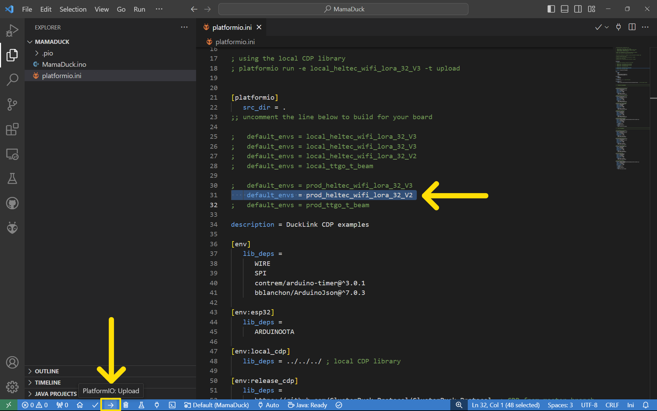The height and width of the screenshot is (411, 657).
Task: Open the Edit menu
Action: click(46, 9)
